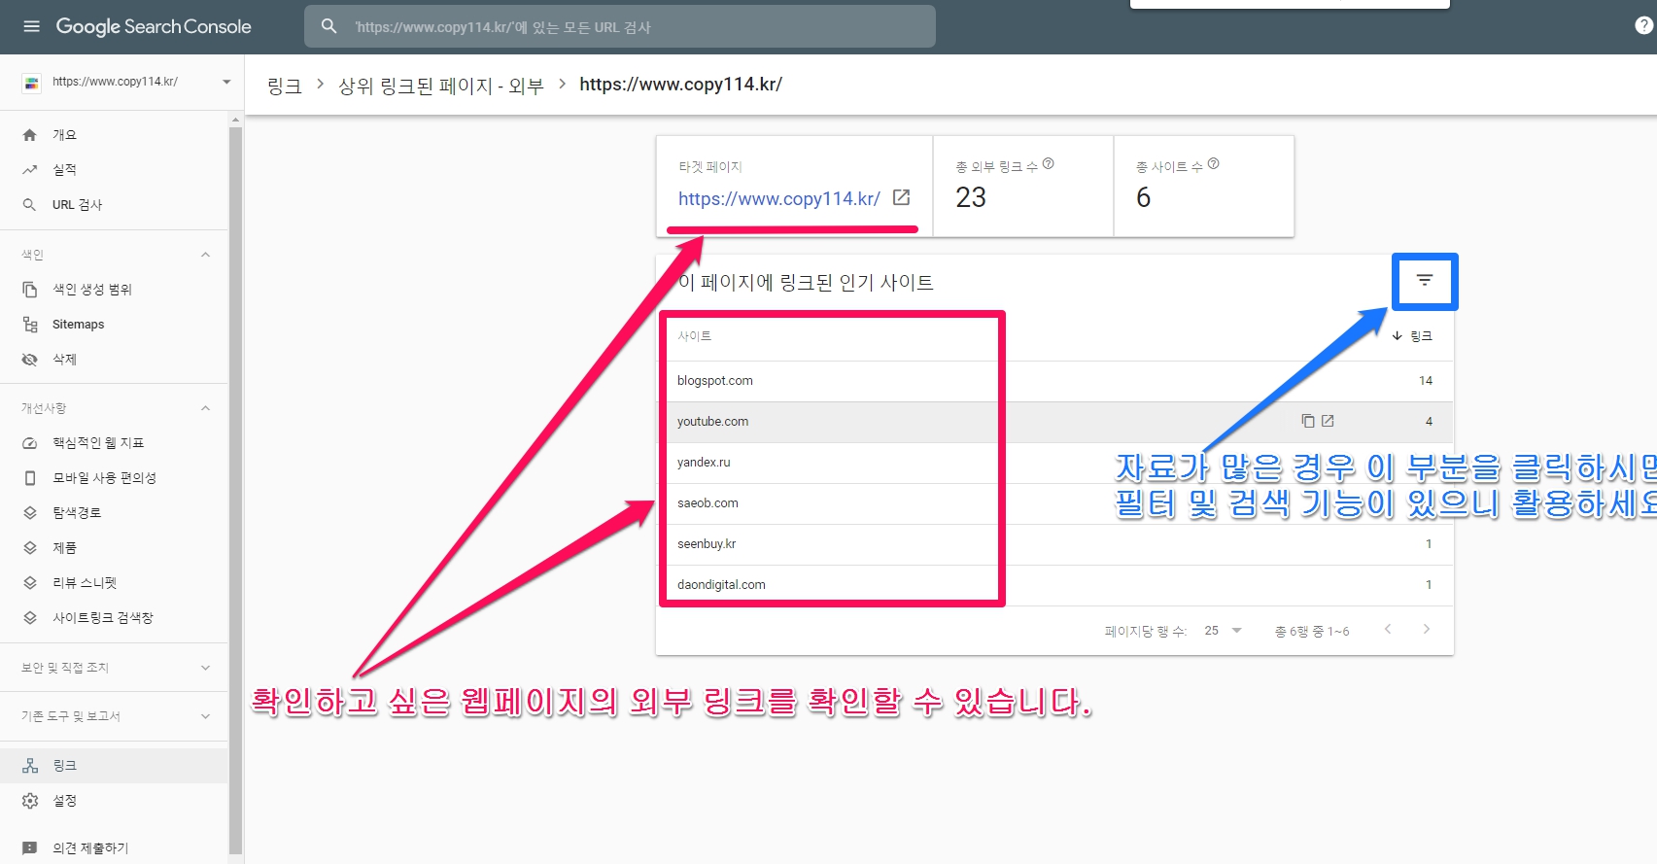The image size is (1657, 864).
Task: Click the 제품 layers icon
Action: [x=30, y=548]
